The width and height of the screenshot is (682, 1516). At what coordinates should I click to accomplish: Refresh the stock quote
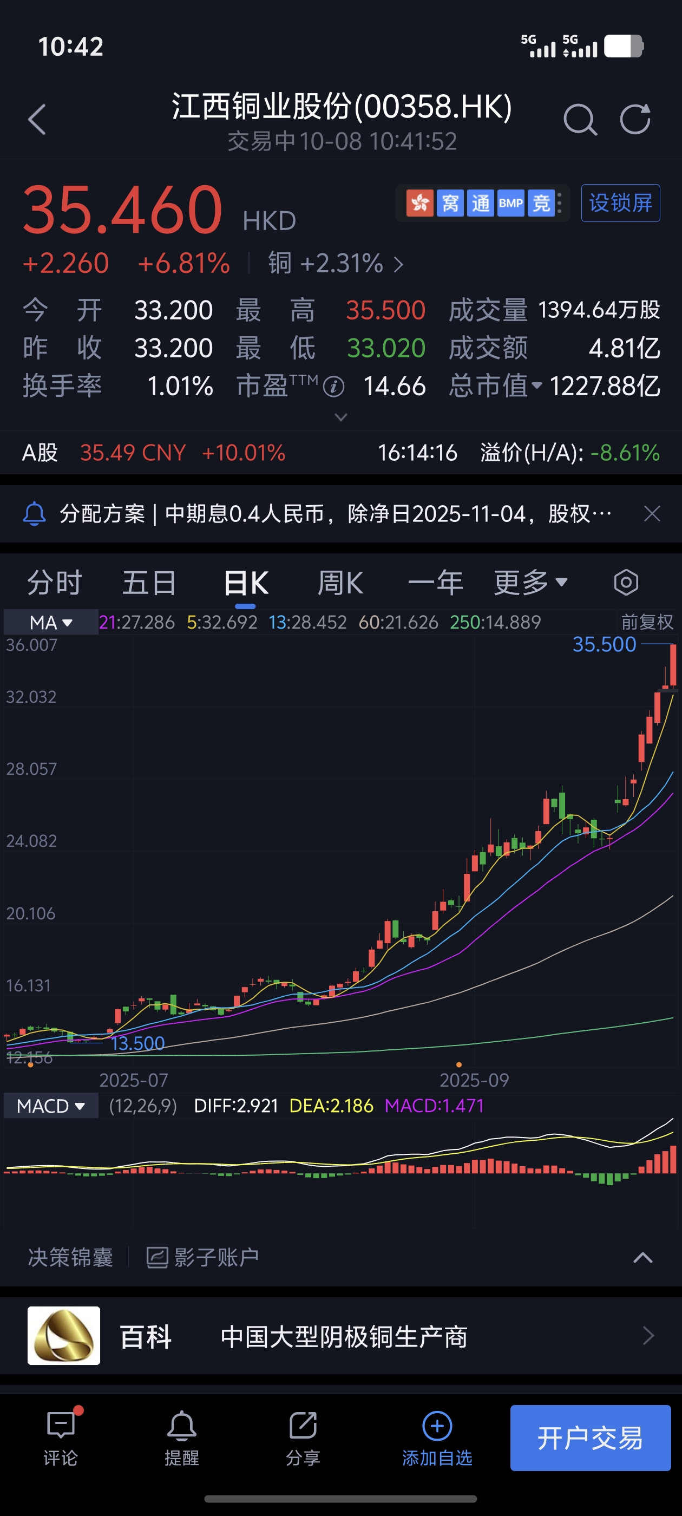(635, 120)
